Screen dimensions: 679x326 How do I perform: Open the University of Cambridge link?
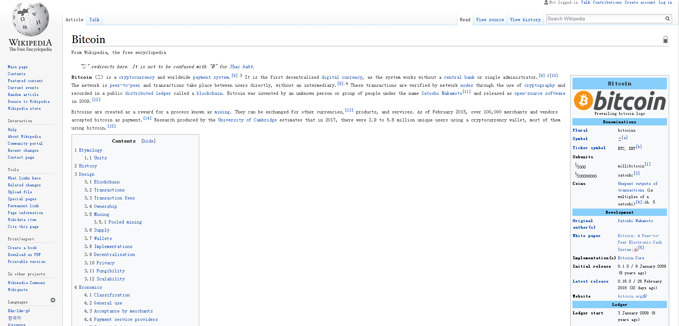pos(247,120)
